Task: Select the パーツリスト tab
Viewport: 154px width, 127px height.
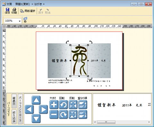Action: click(x=9, y=109)
